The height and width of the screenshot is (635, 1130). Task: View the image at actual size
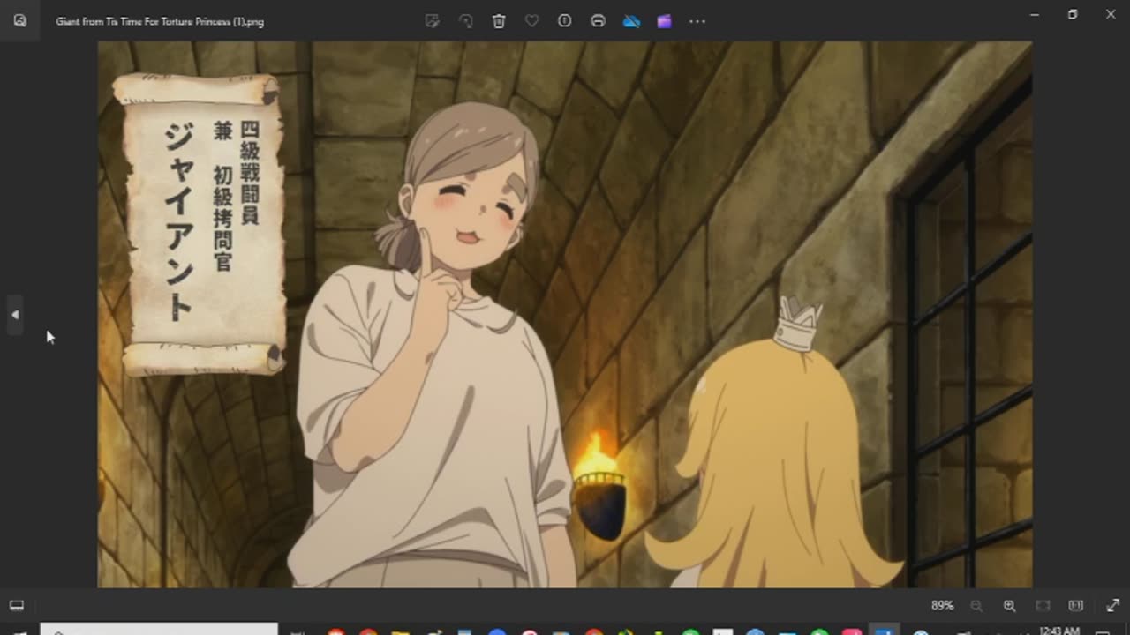click(x=1075, y=606)
